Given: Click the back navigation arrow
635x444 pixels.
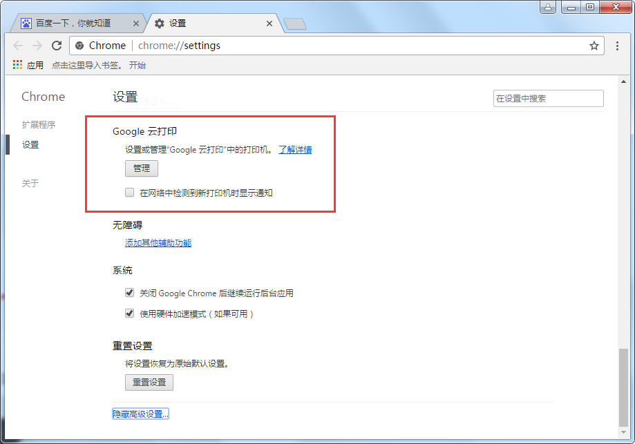Looking at the screenshot, I should [18, 46].
